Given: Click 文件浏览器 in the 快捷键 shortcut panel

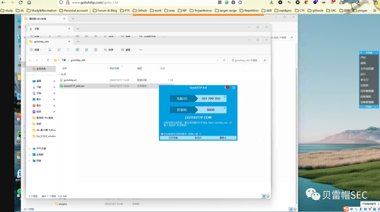Looking at the screenshot, I should 367,69.
